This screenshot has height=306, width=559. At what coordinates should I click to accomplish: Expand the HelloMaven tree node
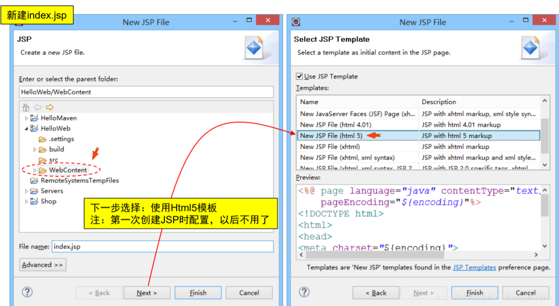pos(26,118)
